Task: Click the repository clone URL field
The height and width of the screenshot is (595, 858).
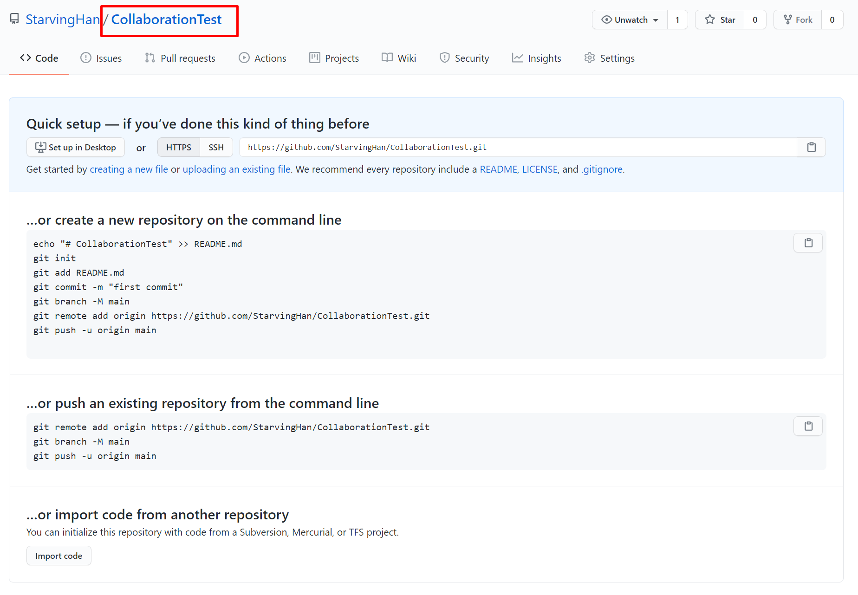Action: tap(518, 147)
